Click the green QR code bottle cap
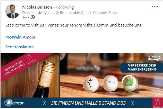The image size is (163, 109). [x=130, y=83]
